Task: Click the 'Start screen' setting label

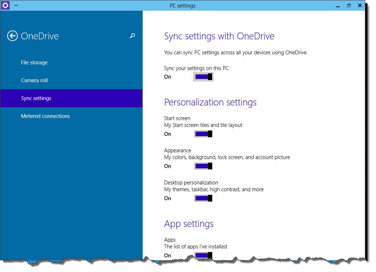Action: click(x=177, y=118)
